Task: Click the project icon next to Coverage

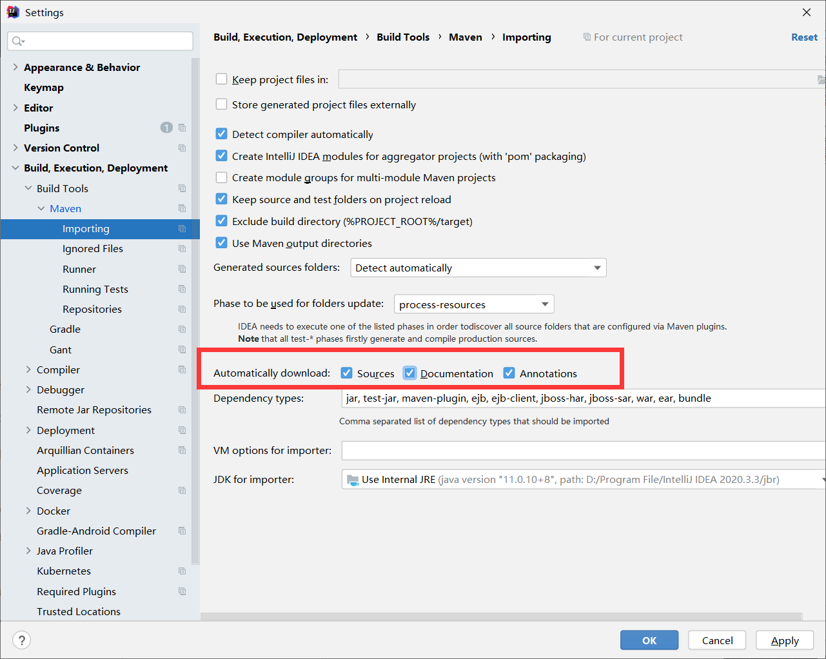Action: (182, 490)
